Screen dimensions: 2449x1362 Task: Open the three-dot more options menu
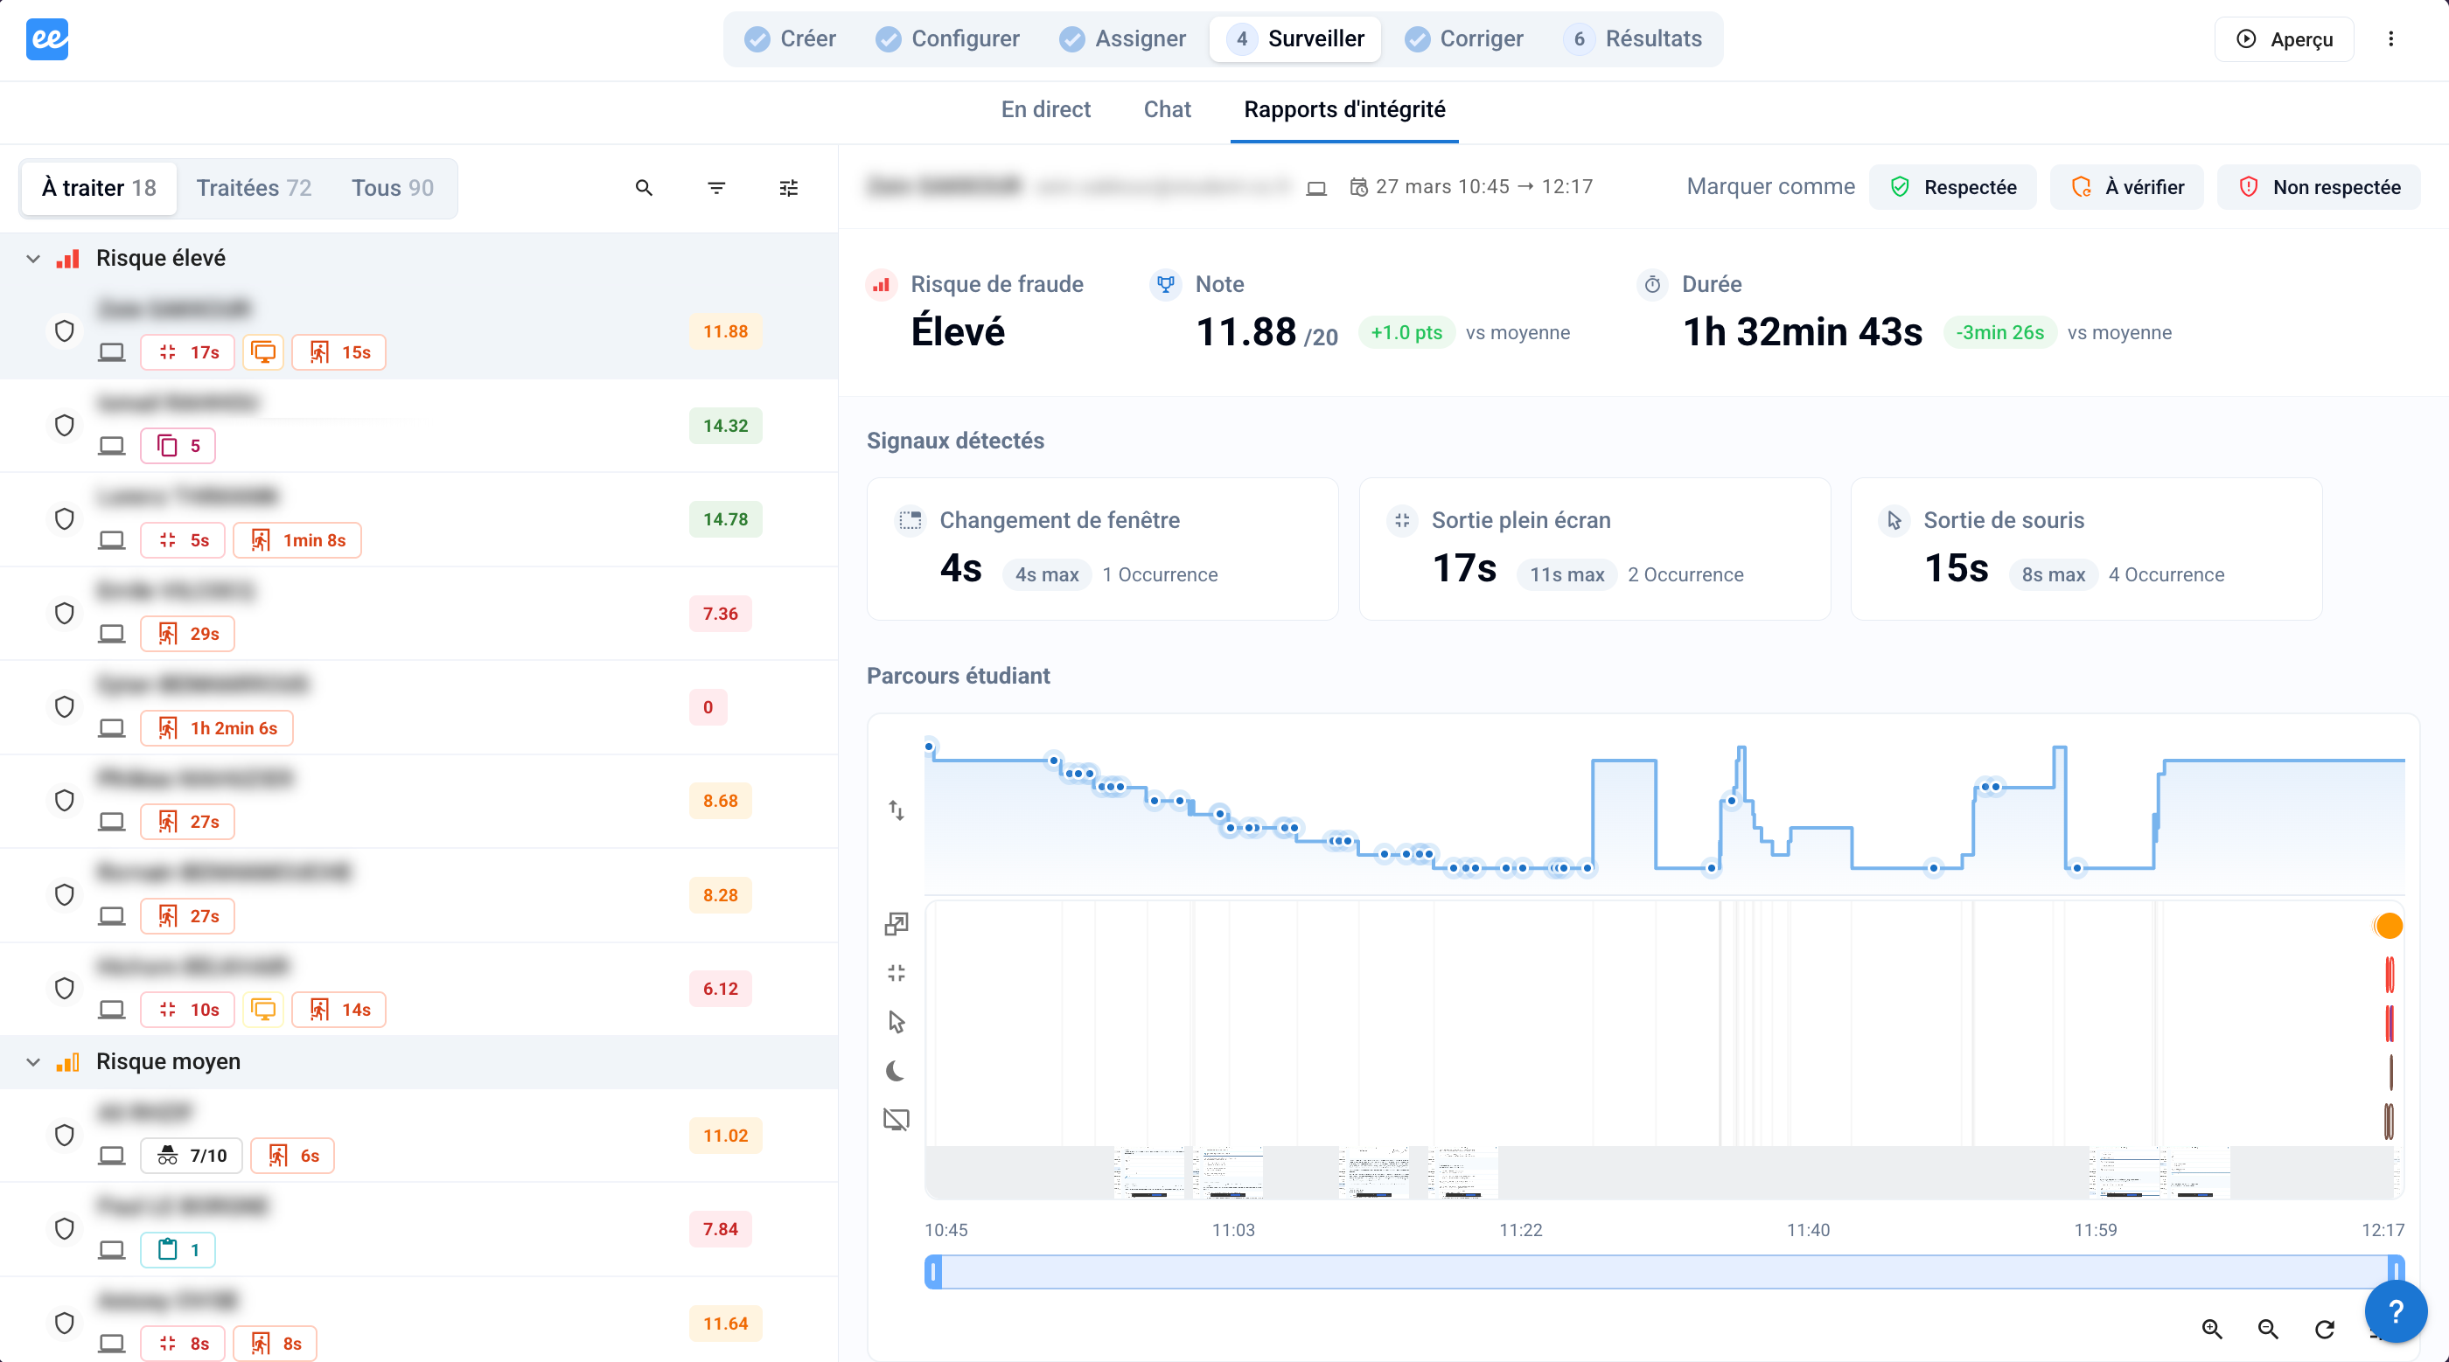pos(2391,39)
